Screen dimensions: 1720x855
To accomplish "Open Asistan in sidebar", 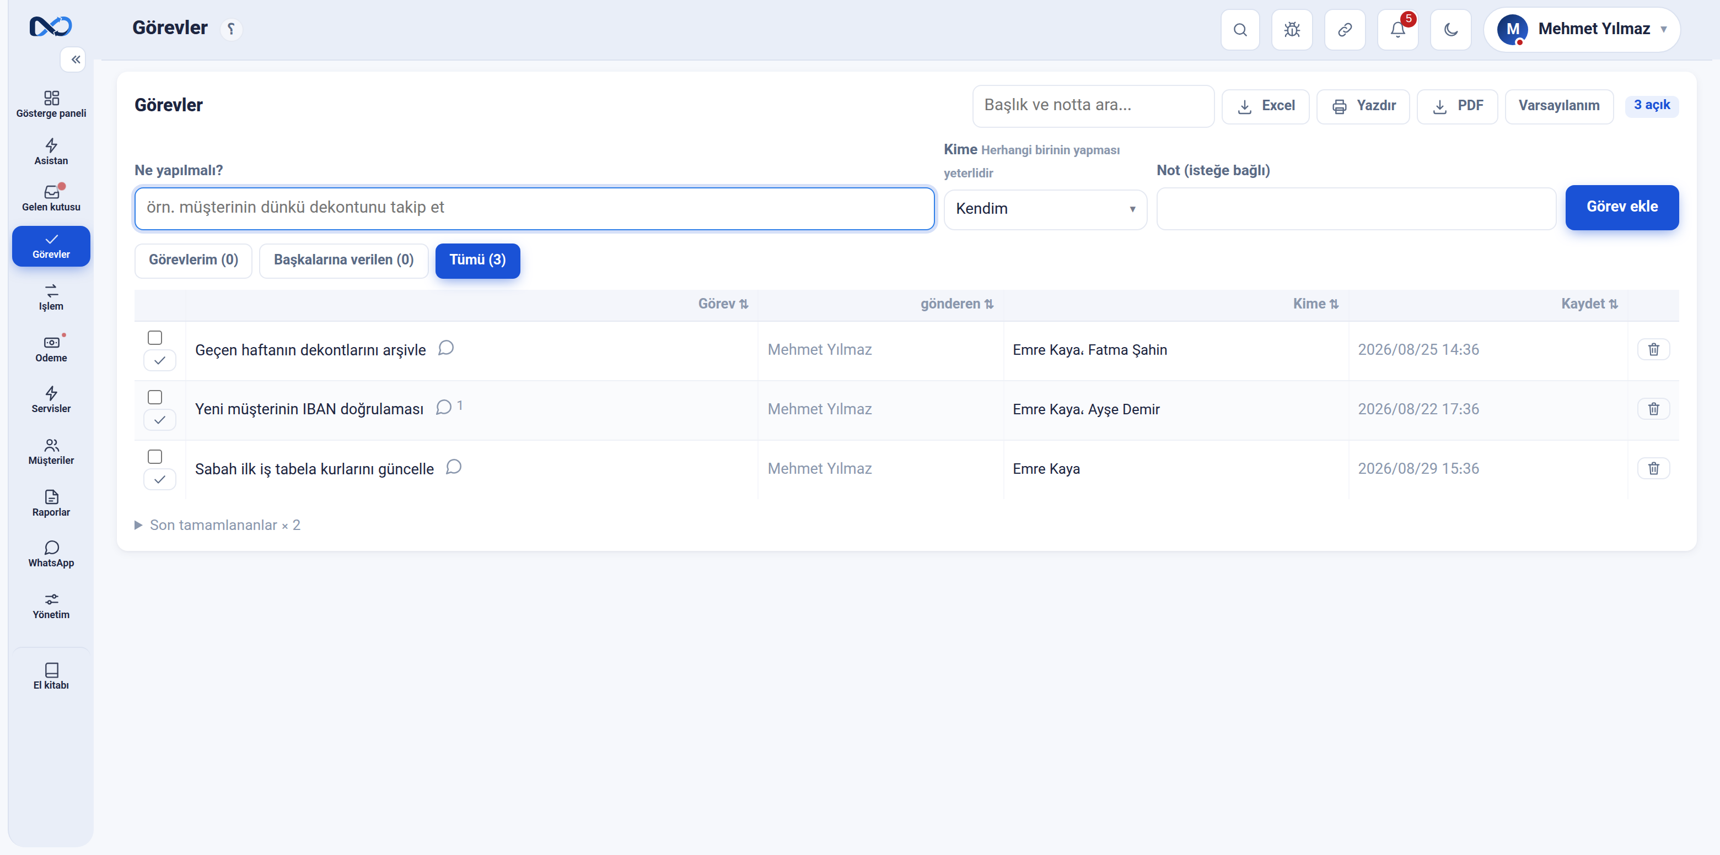I will click(x=51, y=151).
